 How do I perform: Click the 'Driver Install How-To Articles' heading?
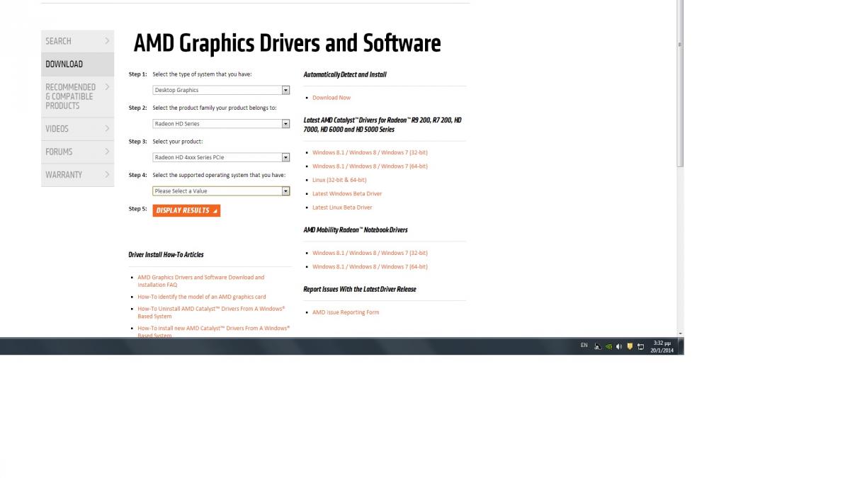[x=166, y=254]
